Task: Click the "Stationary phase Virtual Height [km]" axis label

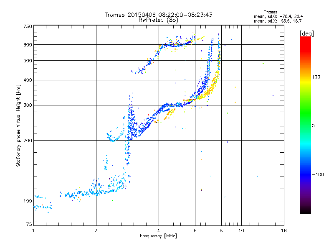Action: 18,126
